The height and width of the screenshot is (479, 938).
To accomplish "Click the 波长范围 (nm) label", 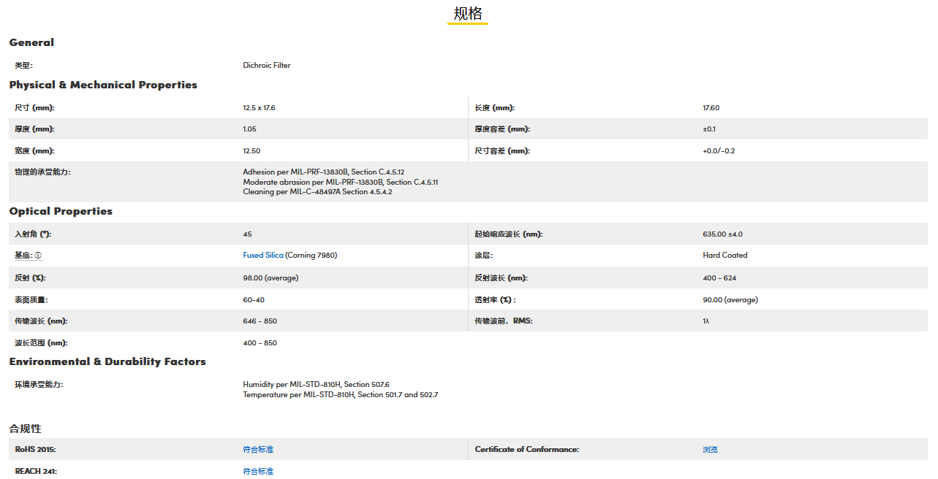I will pyautogui.click(x=41, y=343).
